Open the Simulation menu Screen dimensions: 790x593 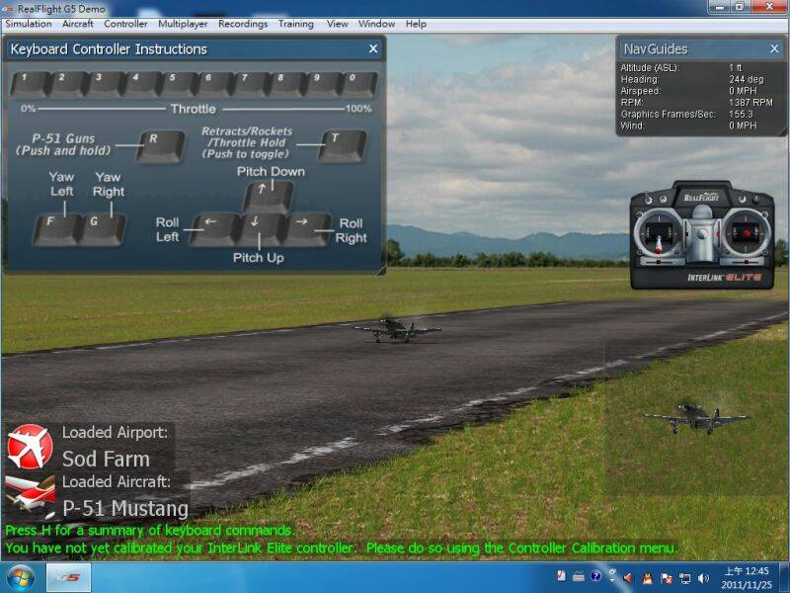29,24
